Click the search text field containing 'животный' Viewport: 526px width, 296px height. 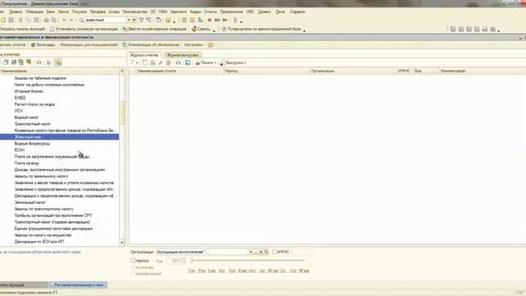[x=106, y=20]
